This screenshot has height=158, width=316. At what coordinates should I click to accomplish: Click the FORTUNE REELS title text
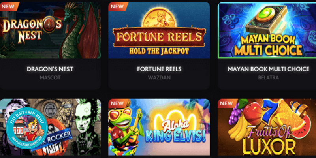159,69
